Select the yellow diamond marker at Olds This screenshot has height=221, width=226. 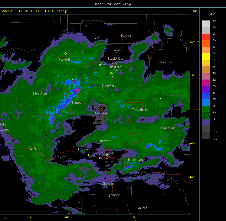[102, 109]
